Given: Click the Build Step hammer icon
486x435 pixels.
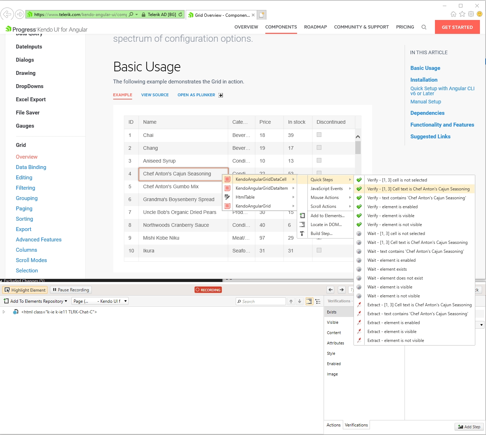Looking at the screenshot, I should coord(302,233).
